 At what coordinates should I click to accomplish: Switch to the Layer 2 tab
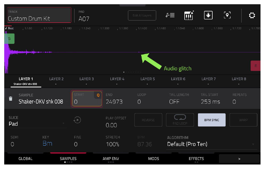point(56,81)
